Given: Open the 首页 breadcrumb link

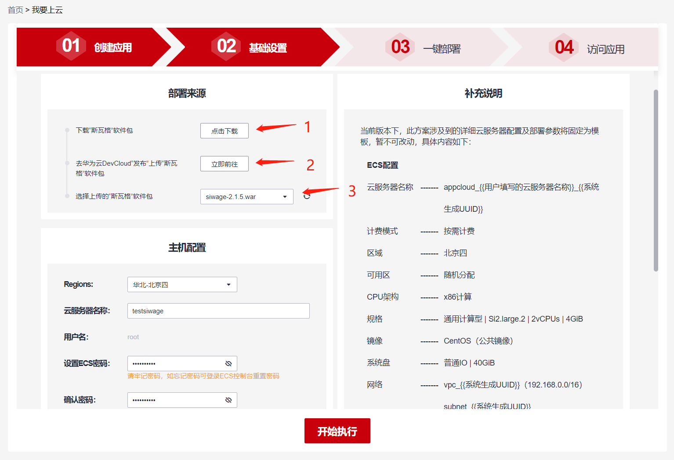Looking at the screenshot, I should coord(15,10).
